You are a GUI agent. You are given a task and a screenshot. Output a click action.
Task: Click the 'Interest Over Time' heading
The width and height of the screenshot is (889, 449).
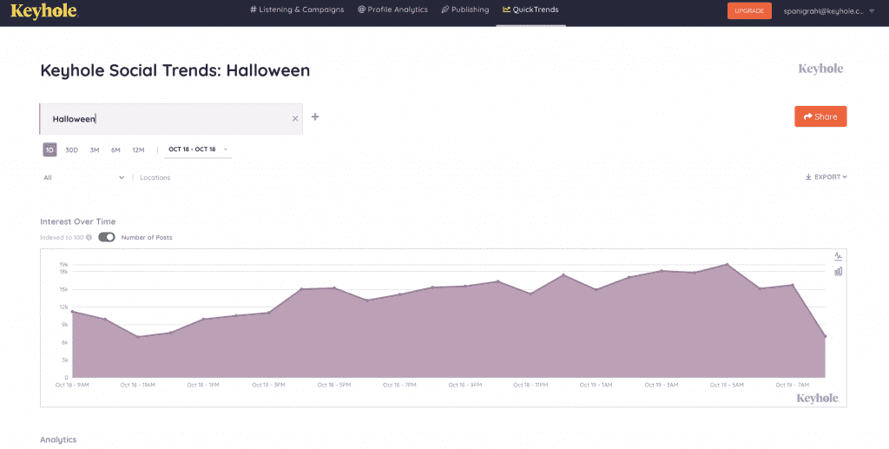[x=77, y=221]
